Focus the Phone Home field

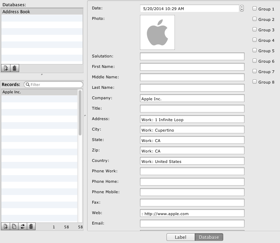click(x=192, y=182)
